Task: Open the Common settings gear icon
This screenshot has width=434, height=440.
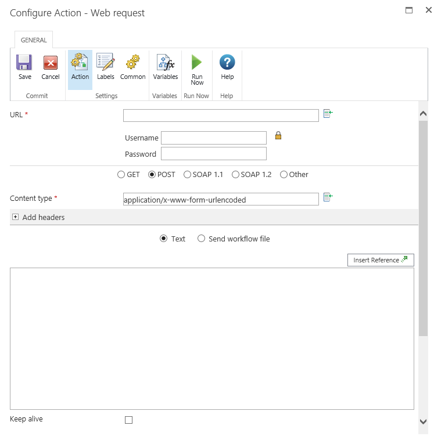Action: (132, 63)
